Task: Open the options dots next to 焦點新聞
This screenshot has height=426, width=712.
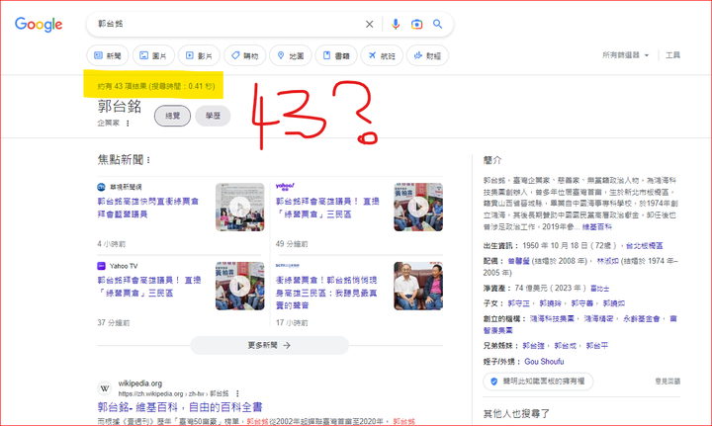Action: (148, 160)
